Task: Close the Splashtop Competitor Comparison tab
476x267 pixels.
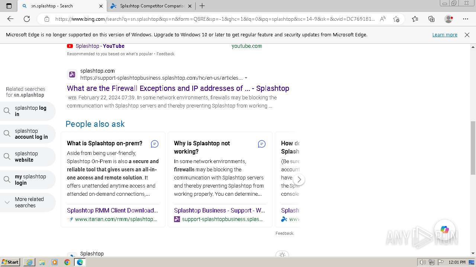Action: pos(190,6)
